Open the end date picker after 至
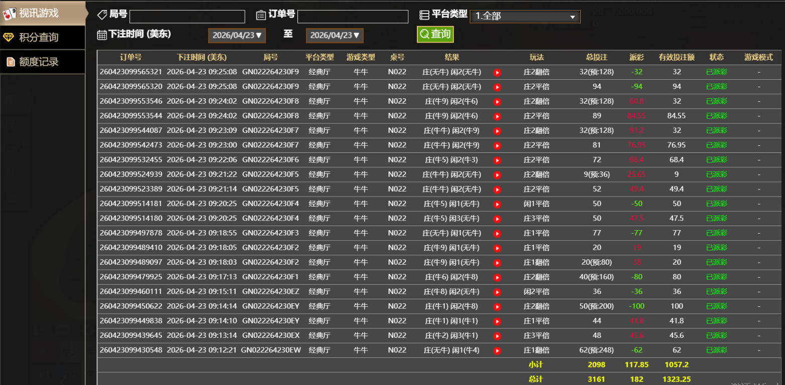Viewport: 785px width, 385px height. 335,36
